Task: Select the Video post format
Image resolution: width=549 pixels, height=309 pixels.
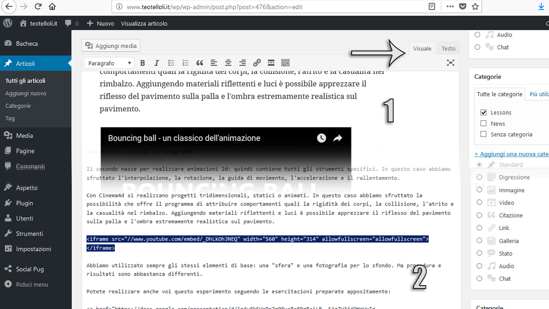Action: coord(479,202)
